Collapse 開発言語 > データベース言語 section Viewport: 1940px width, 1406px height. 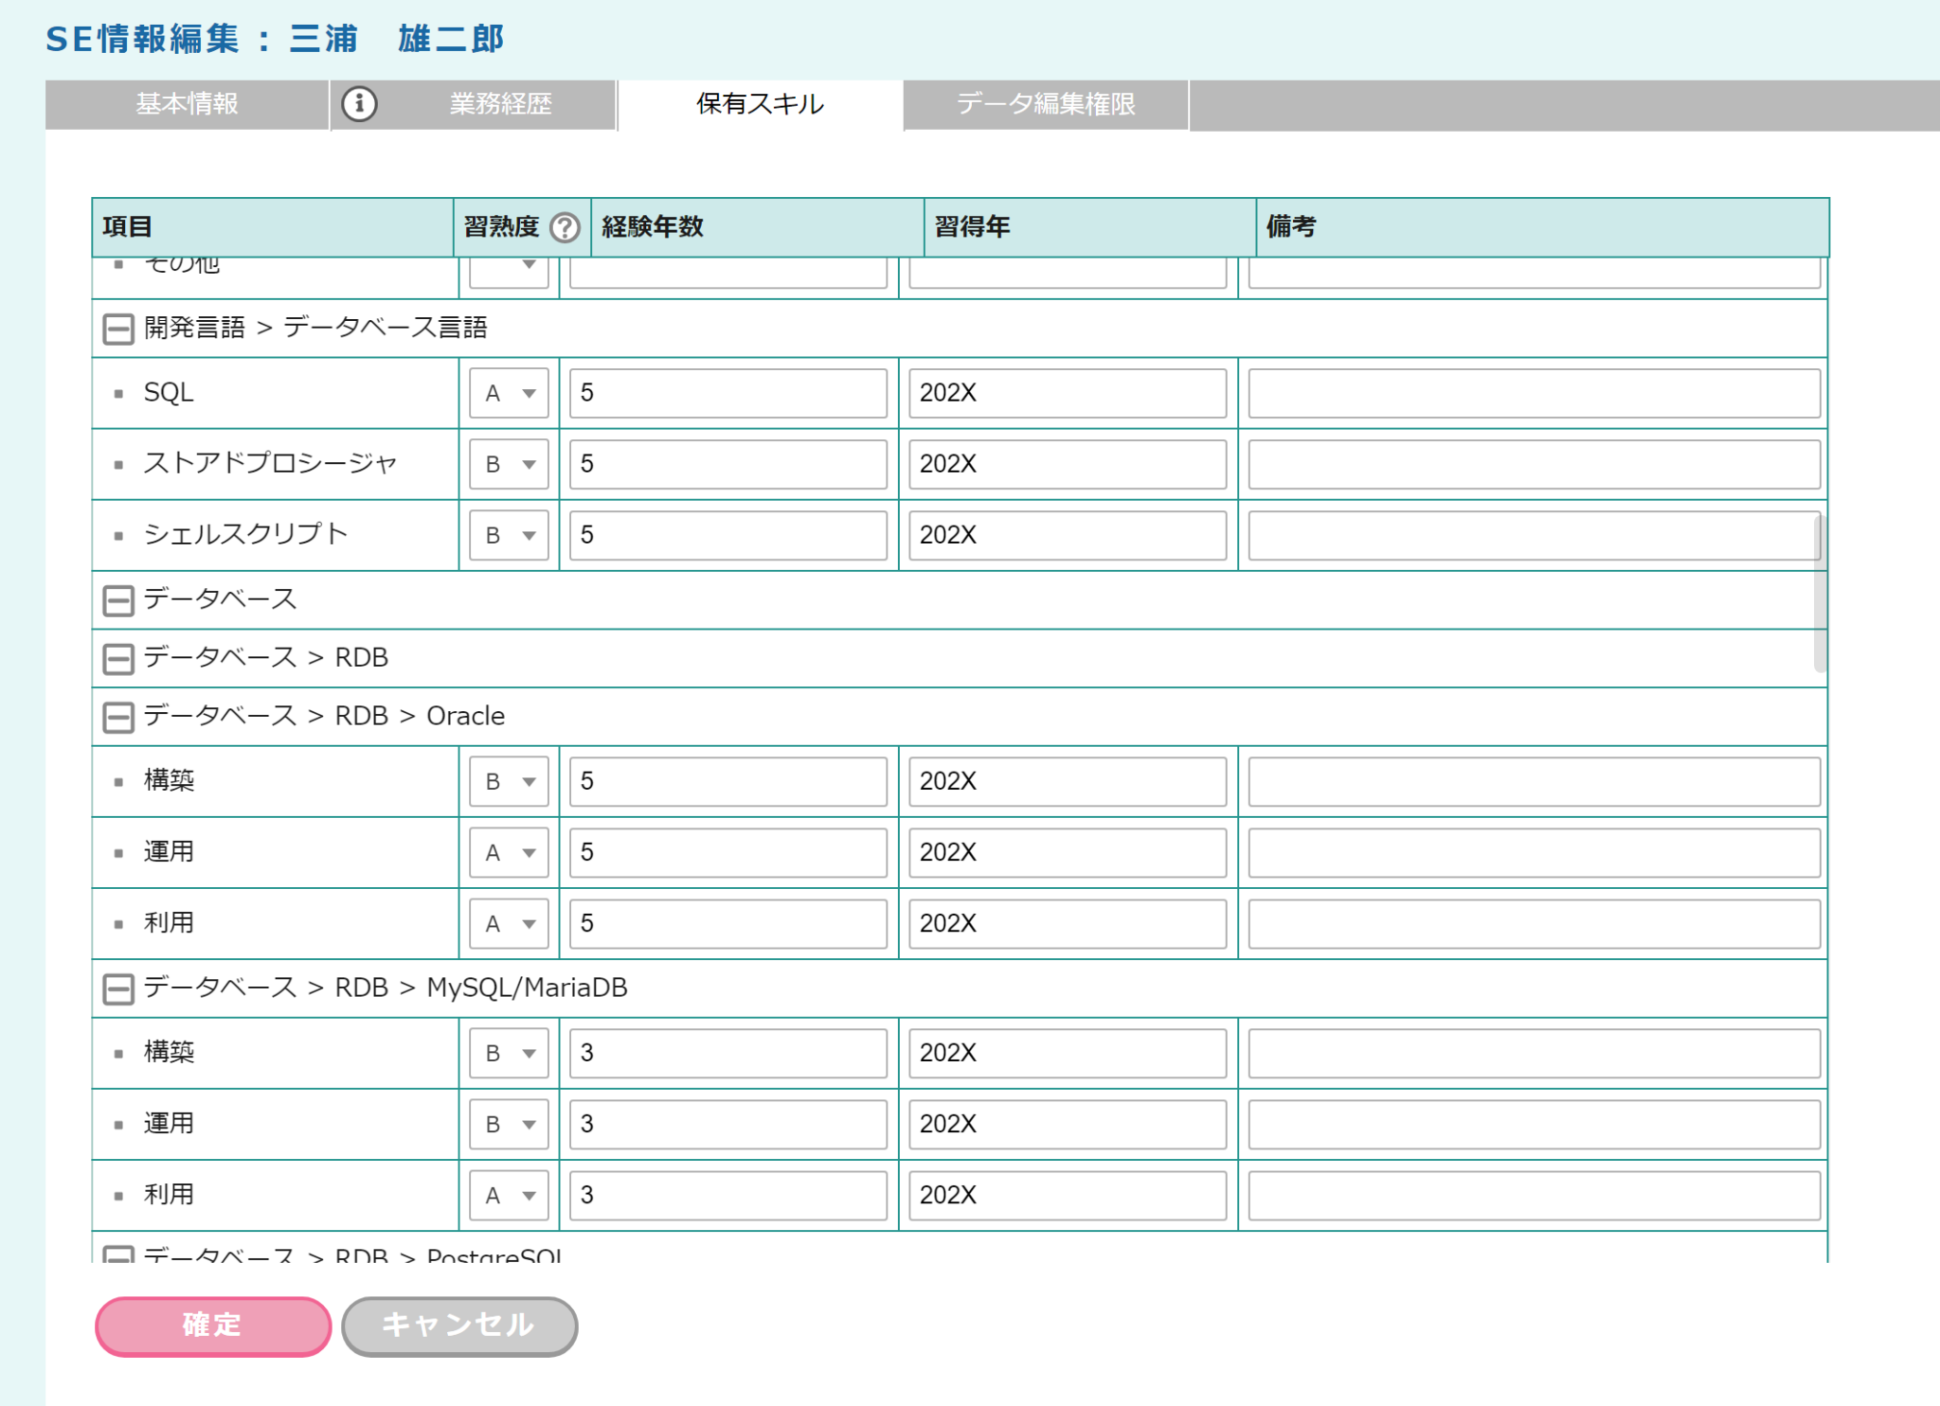[x=118, y=329]
